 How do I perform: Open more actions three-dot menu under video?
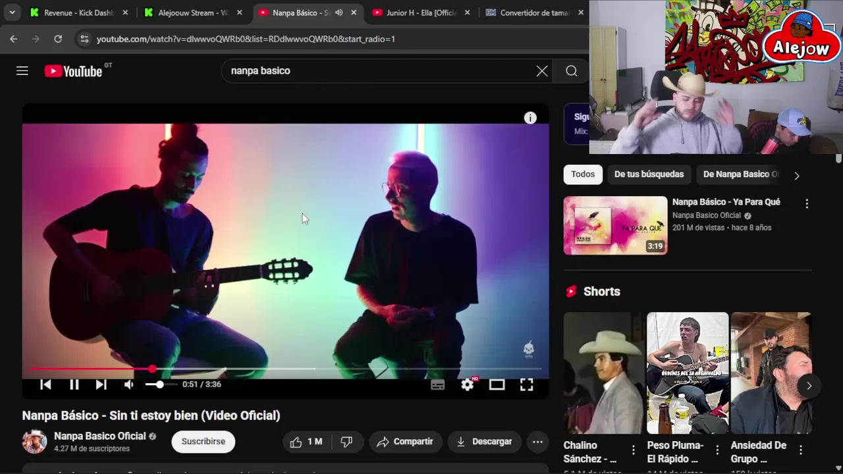pyautogui.click(x=537, y=442)
